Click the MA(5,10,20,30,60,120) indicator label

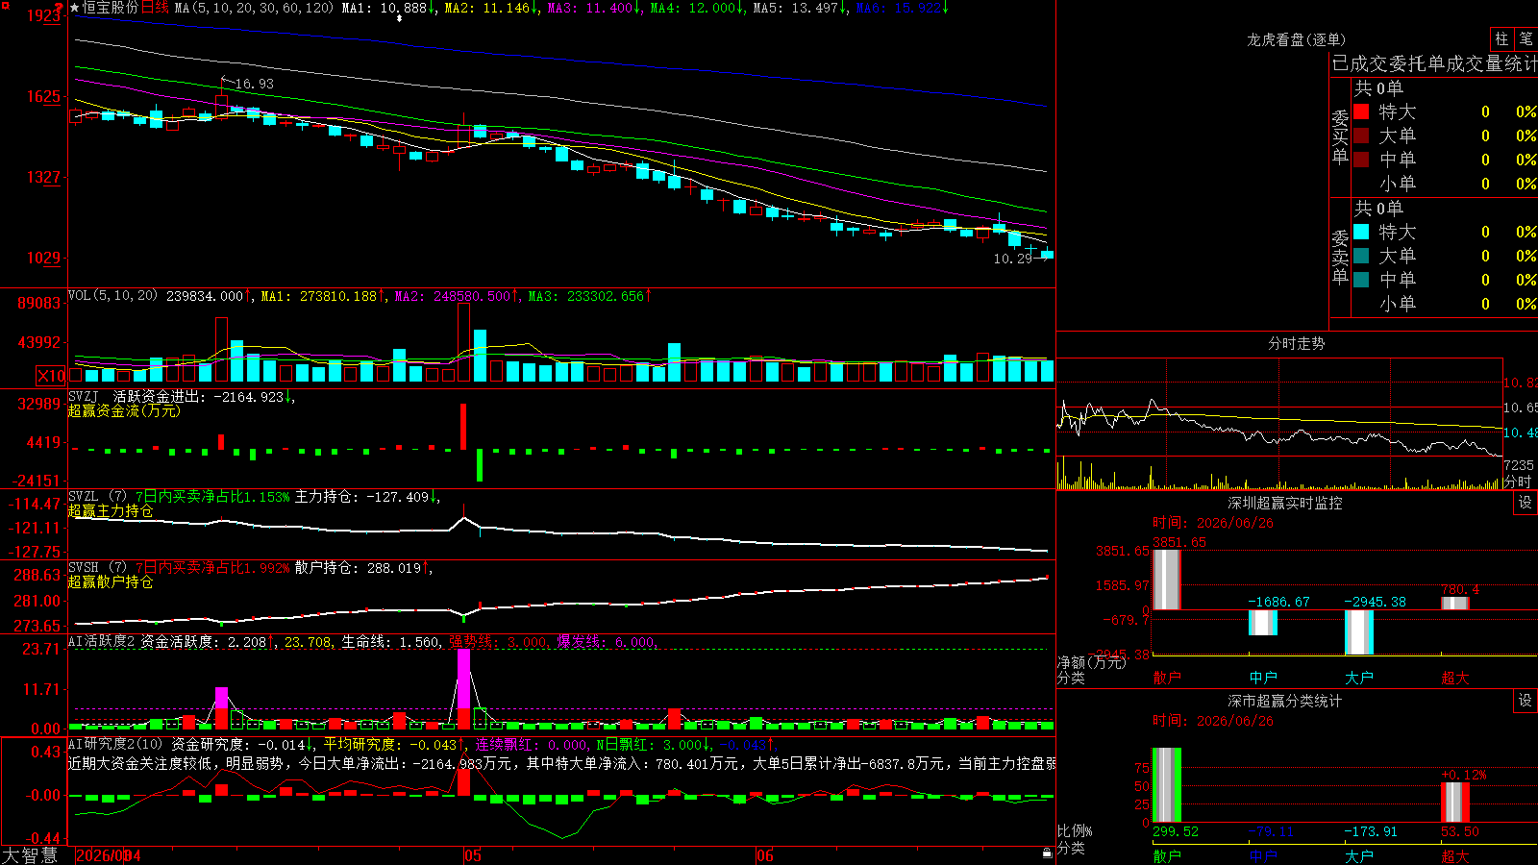pyautogui.click(x=254, y=8)
